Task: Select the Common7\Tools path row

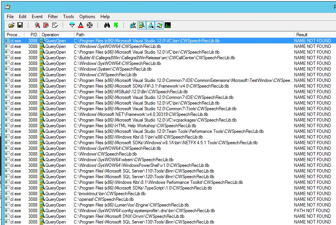Action: click(170, 109)
